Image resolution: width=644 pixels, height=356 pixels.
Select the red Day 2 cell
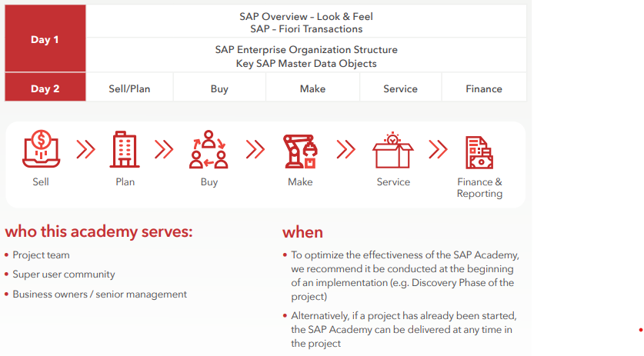coord(45,88)
